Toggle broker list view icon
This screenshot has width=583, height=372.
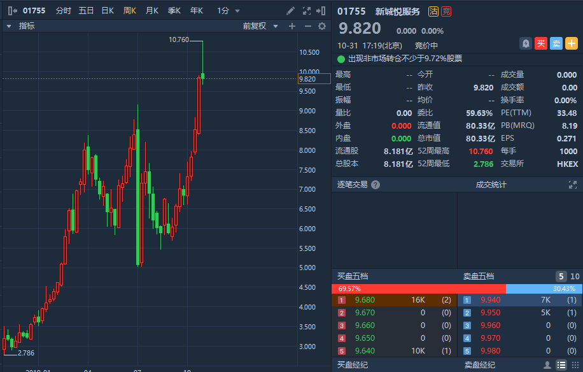click(561, 365)
